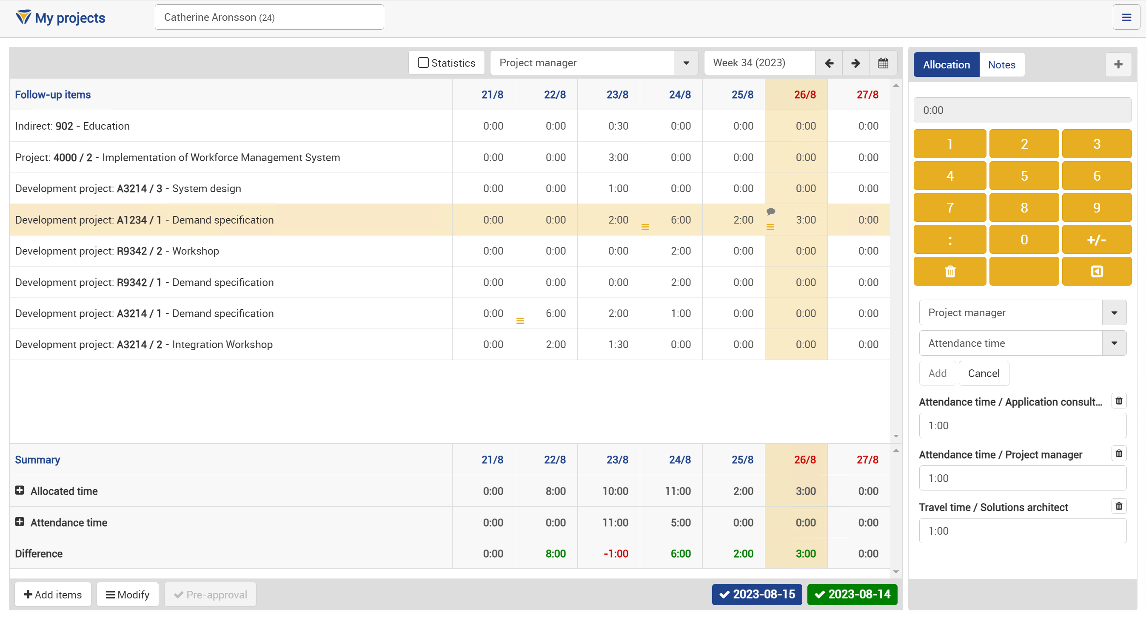Click the keypad trash clear button
1146x618 pixels.
pyautogui.click(x=949, y=271)
